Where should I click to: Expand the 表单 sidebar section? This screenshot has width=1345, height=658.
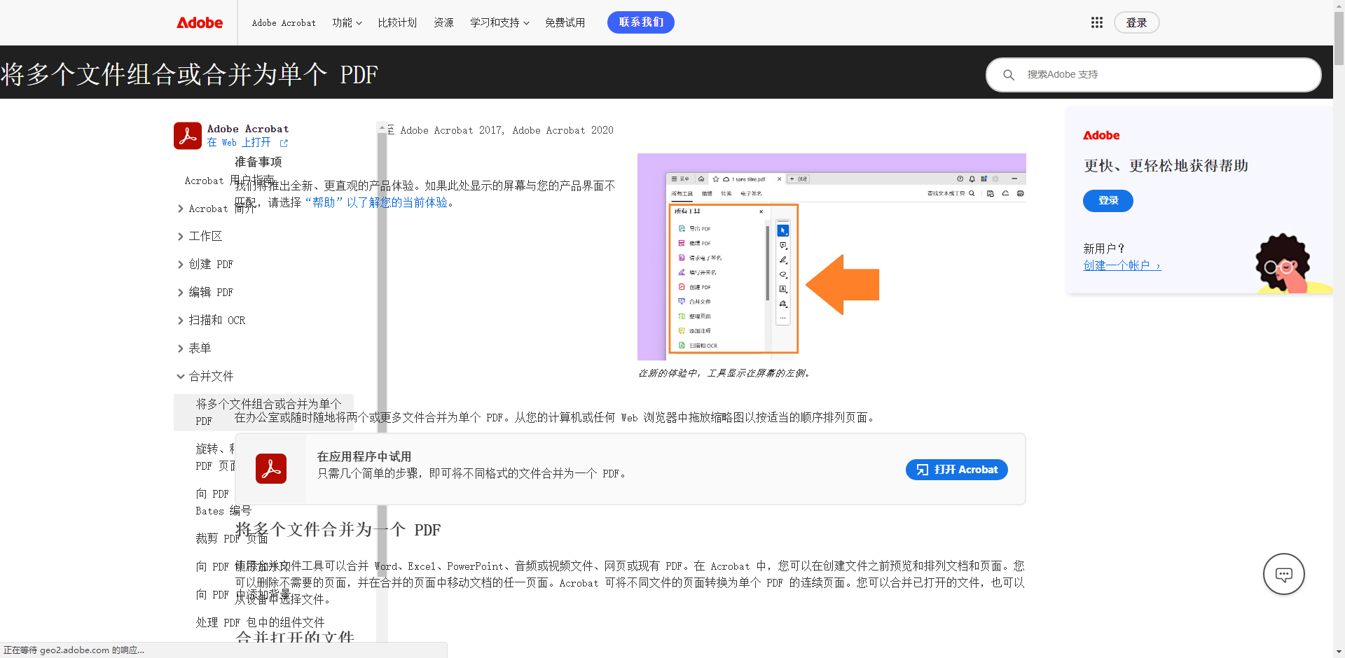click(181, 349)
